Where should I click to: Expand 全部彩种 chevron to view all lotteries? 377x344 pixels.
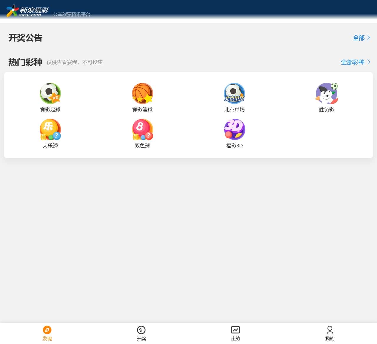pyautogui.click(x=368, y=62)
